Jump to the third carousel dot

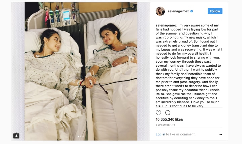click(83, 136)
